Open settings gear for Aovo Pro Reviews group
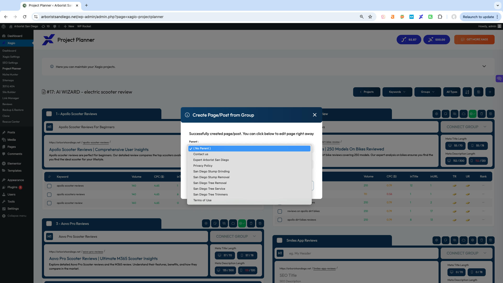 click(206, 224)
